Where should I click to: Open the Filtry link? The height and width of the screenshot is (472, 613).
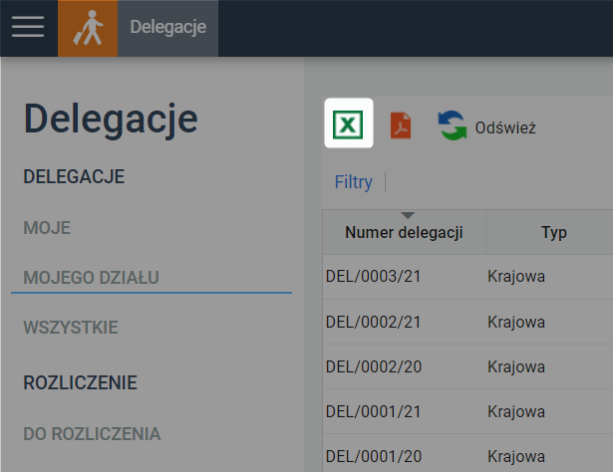click(354, 182)
